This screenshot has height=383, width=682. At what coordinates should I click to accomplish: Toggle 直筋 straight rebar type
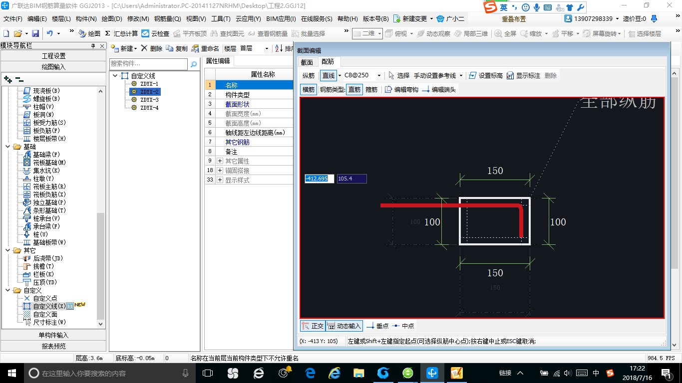pyautogui.click(x=354, y=90)
